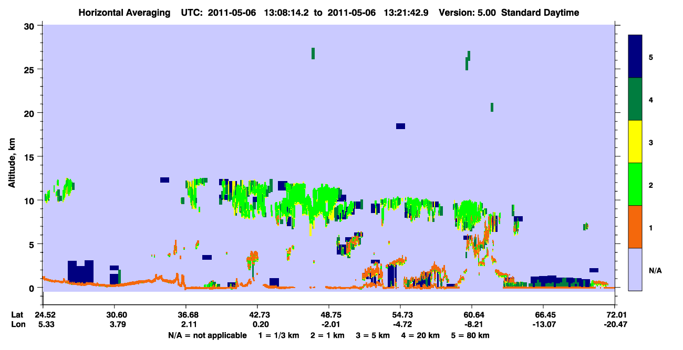
Task: Click end time '13:21:42.9' in title
Action: point(406,13)
